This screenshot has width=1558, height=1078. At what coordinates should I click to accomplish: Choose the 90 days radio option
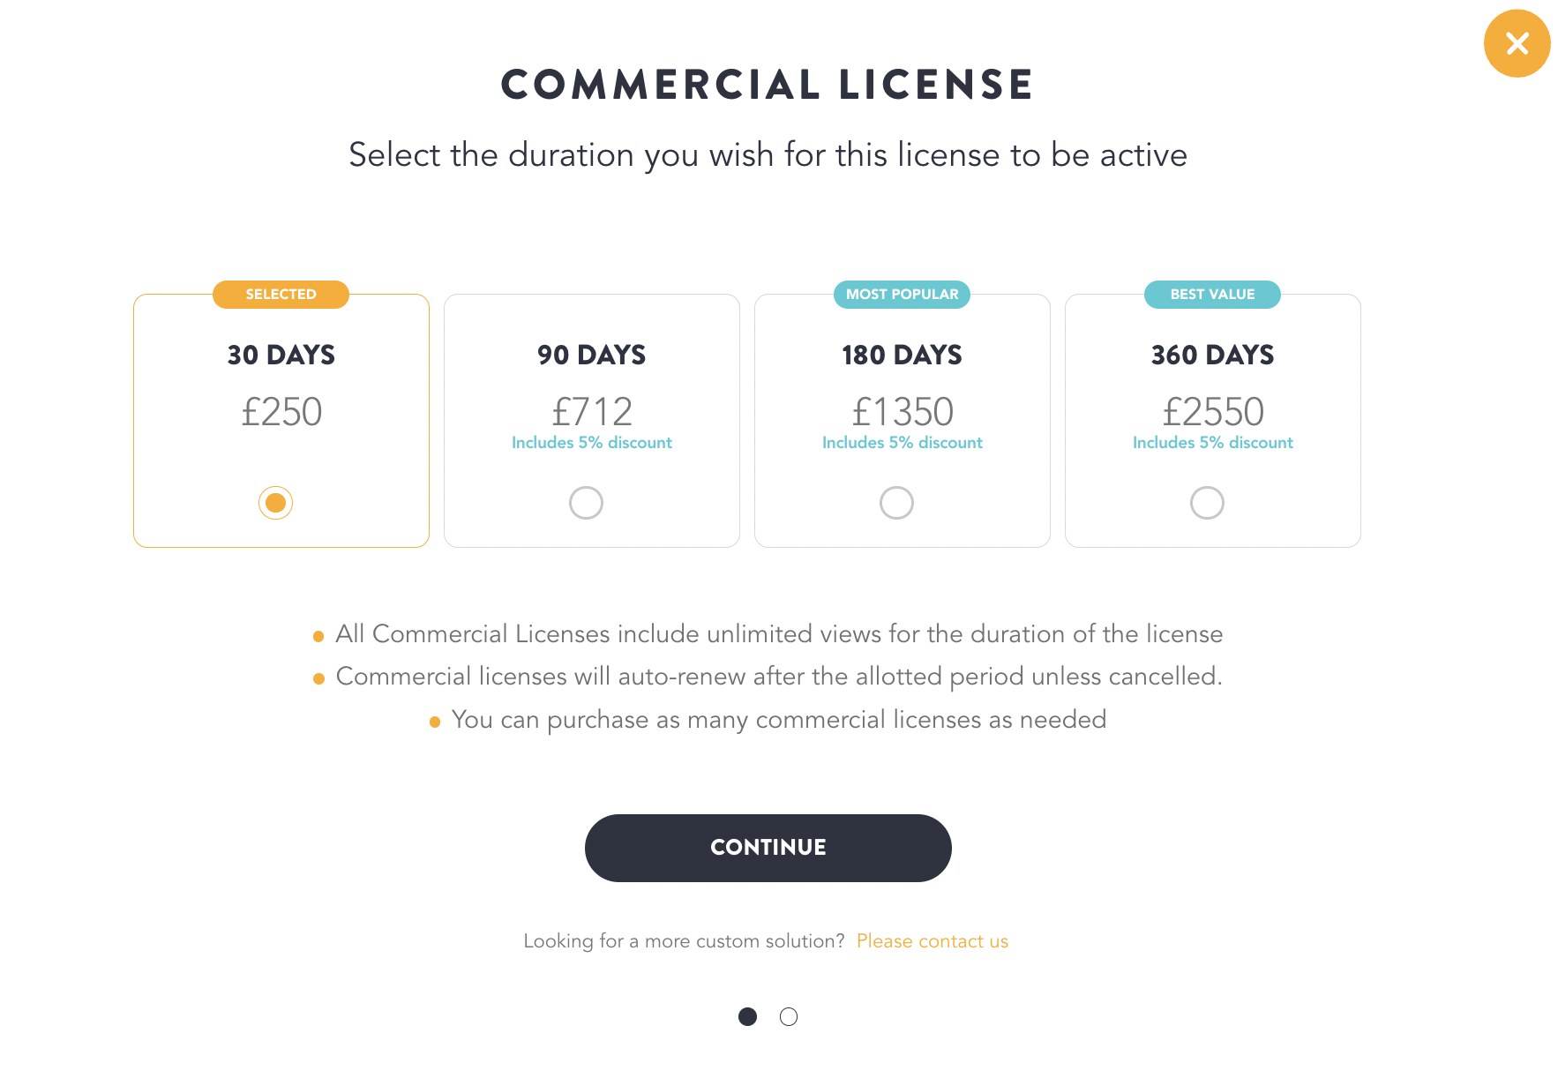tap(586, 503)
